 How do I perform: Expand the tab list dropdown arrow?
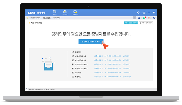[134, 18]
